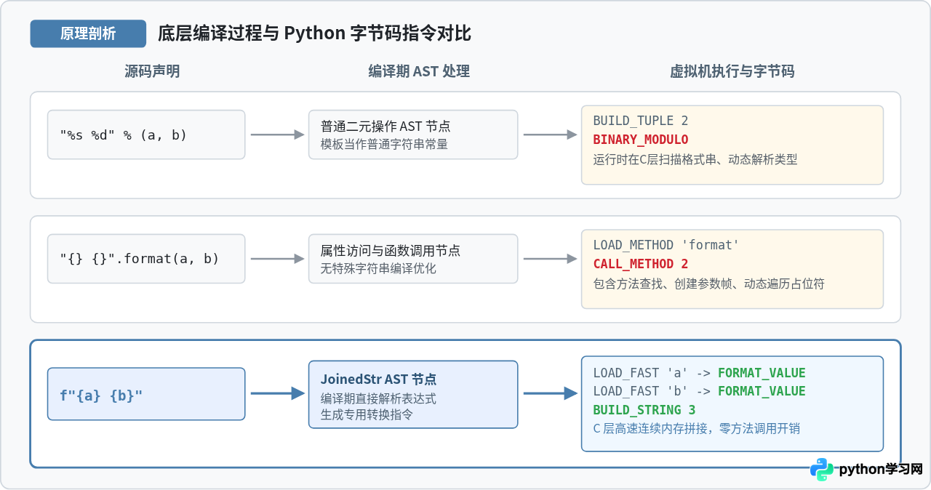Click the 属性访问与函数调用节点 text
This screenshot has height=490, width=931.
[x=390, y=251]
